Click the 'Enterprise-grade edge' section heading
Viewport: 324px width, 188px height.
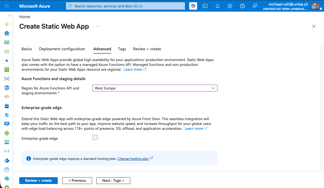click(x=42, y=108)
